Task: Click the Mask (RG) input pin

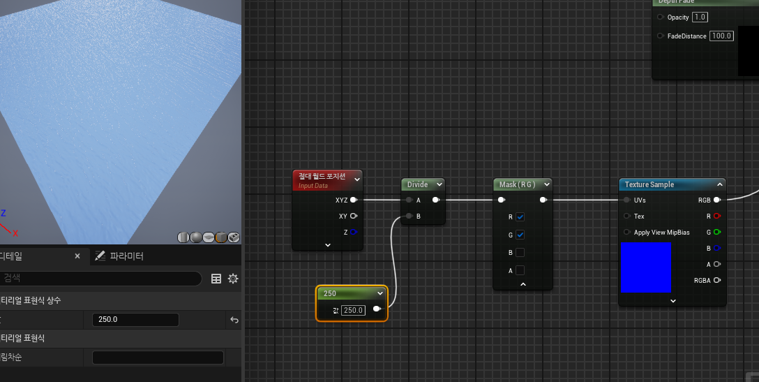Action: (x=502, y=200)
